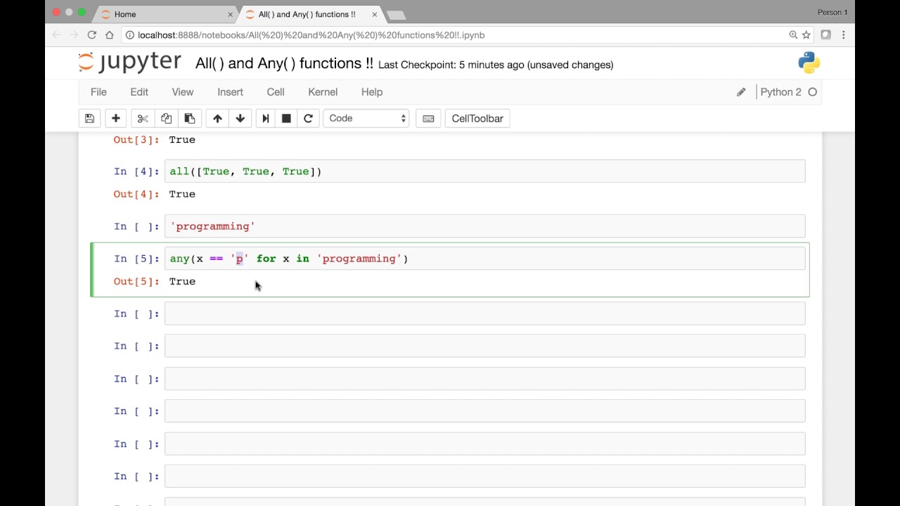Bookmark this page with star icon

806,34
